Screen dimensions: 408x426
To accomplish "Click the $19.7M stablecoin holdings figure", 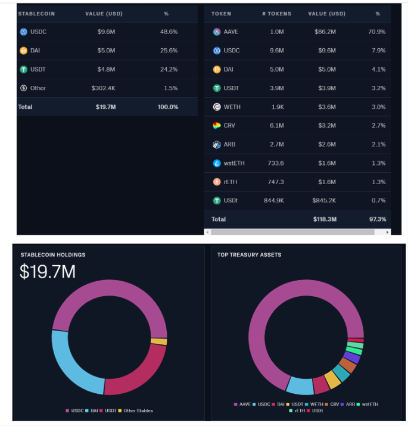I will [48, 272].
